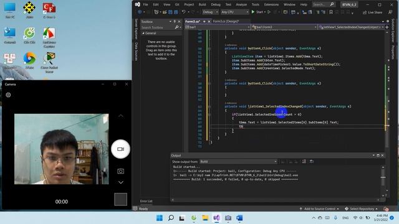Viewport: 399px width, 224px height.
Task: Open the Window menu
Action: [289, 4]
